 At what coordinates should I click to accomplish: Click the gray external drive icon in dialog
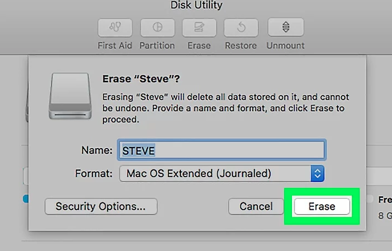pos(70,96)
